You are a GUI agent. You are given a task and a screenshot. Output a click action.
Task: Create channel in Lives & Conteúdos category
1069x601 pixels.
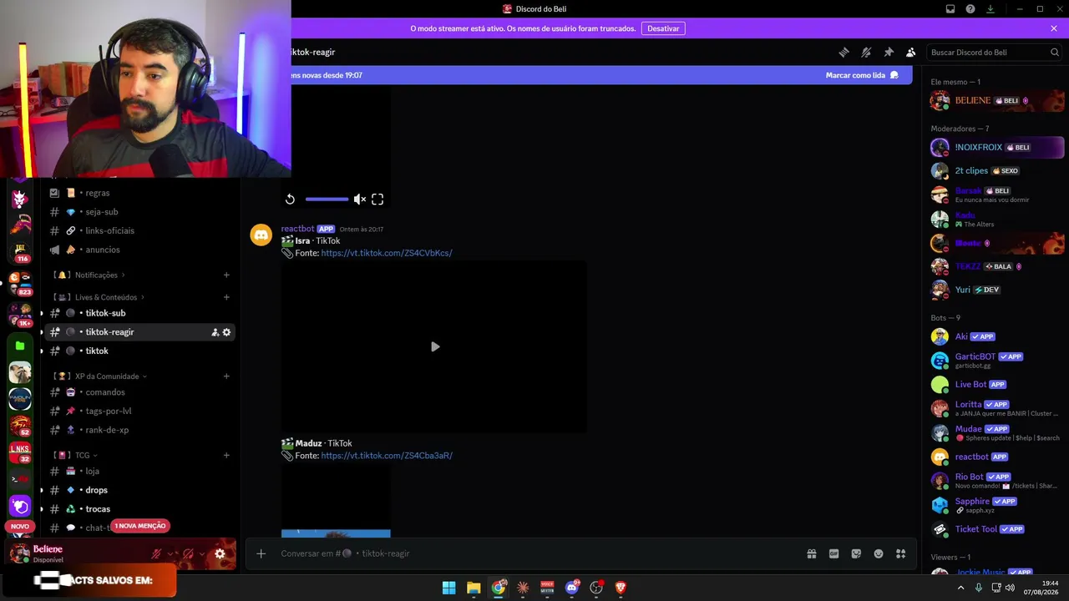[x=226, y=297]
